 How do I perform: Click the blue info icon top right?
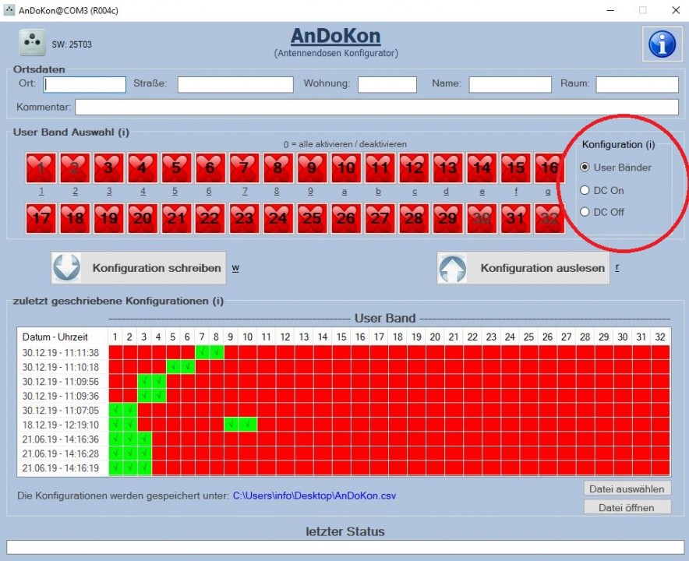click(x=662, y=44)
